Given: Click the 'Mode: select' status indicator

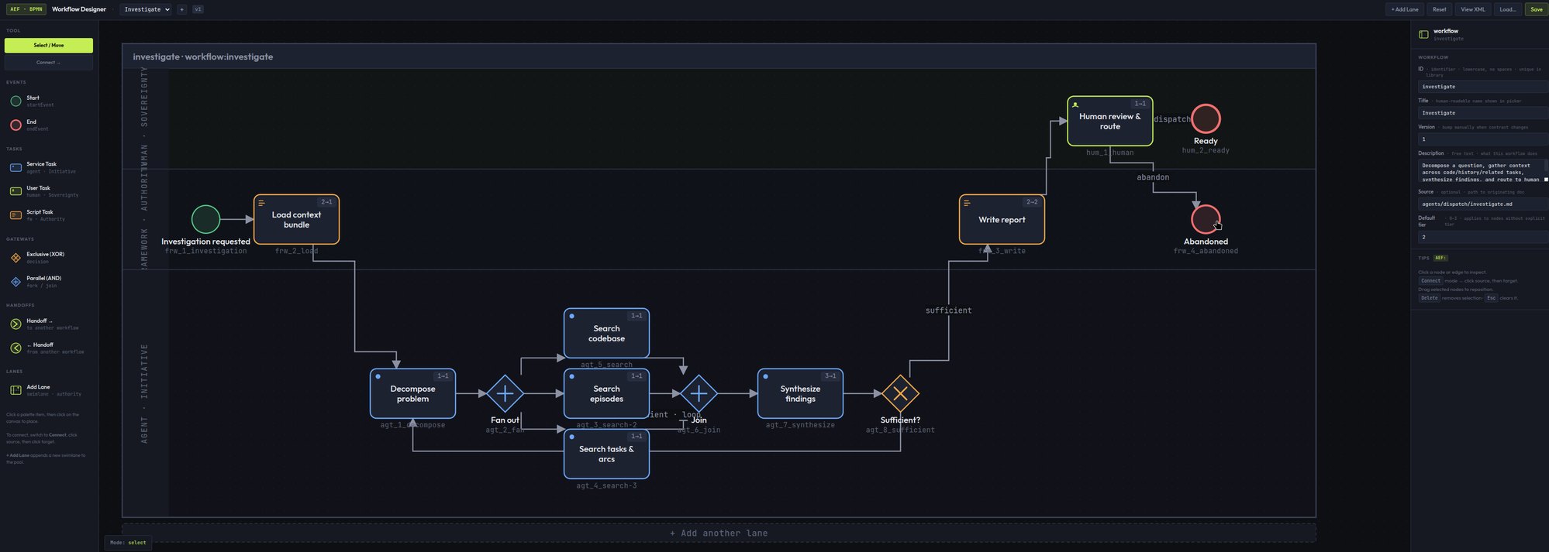Looking at the screenshot, I should pyautogui.click(x=128, y=543).
